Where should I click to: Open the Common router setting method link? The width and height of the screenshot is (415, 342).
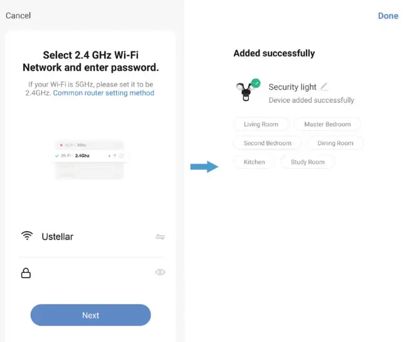pos(103,93)
